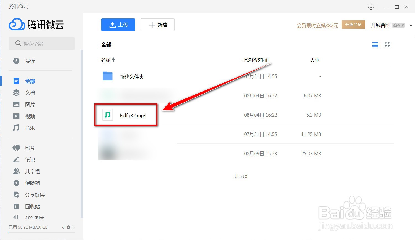Click the 回收站 trash icon
This screenshot has height=240, width=415.
point(16,206)
